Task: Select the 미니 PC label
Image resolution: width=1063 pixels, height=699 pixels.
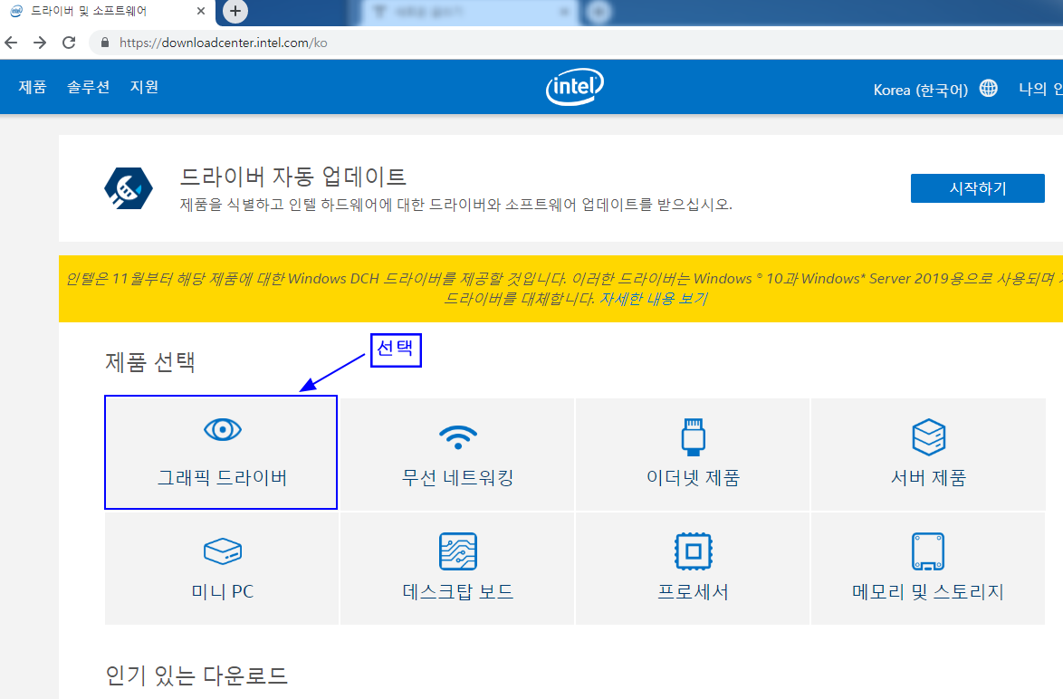Action: click(223, 591)
